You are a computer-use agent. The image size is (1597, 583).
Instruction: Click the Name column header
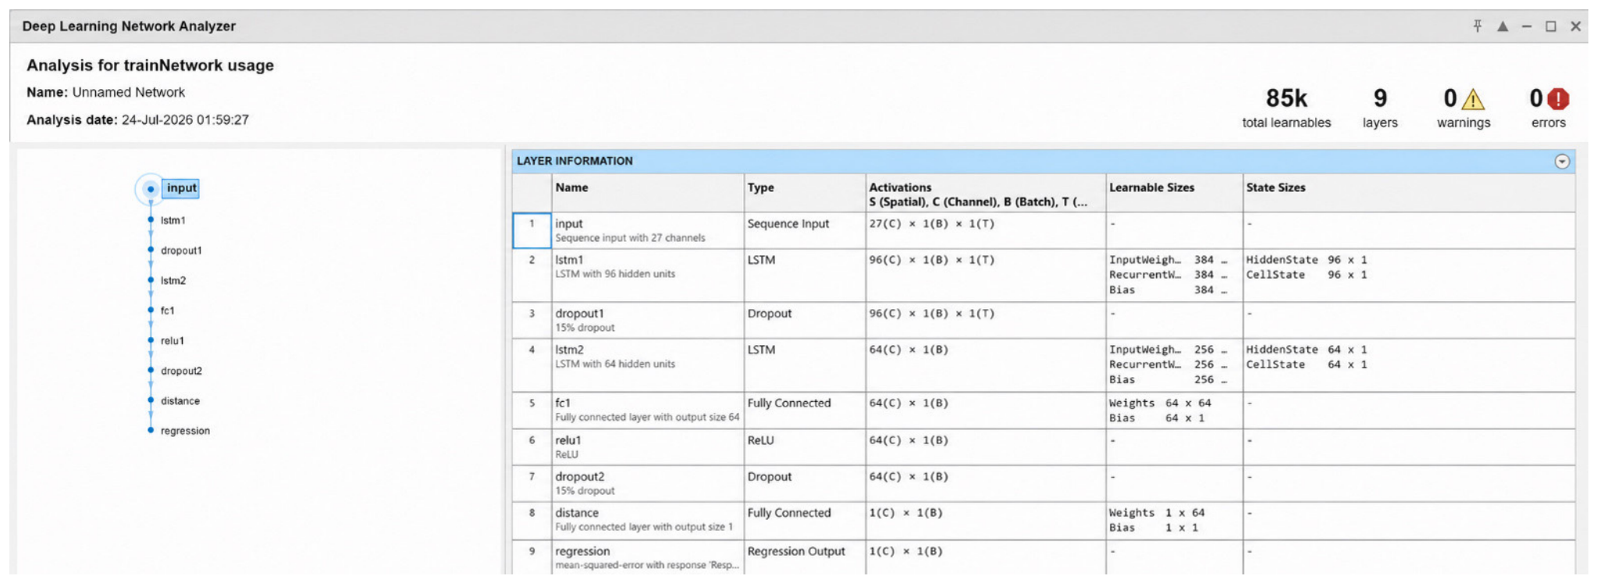click(648, 193)
